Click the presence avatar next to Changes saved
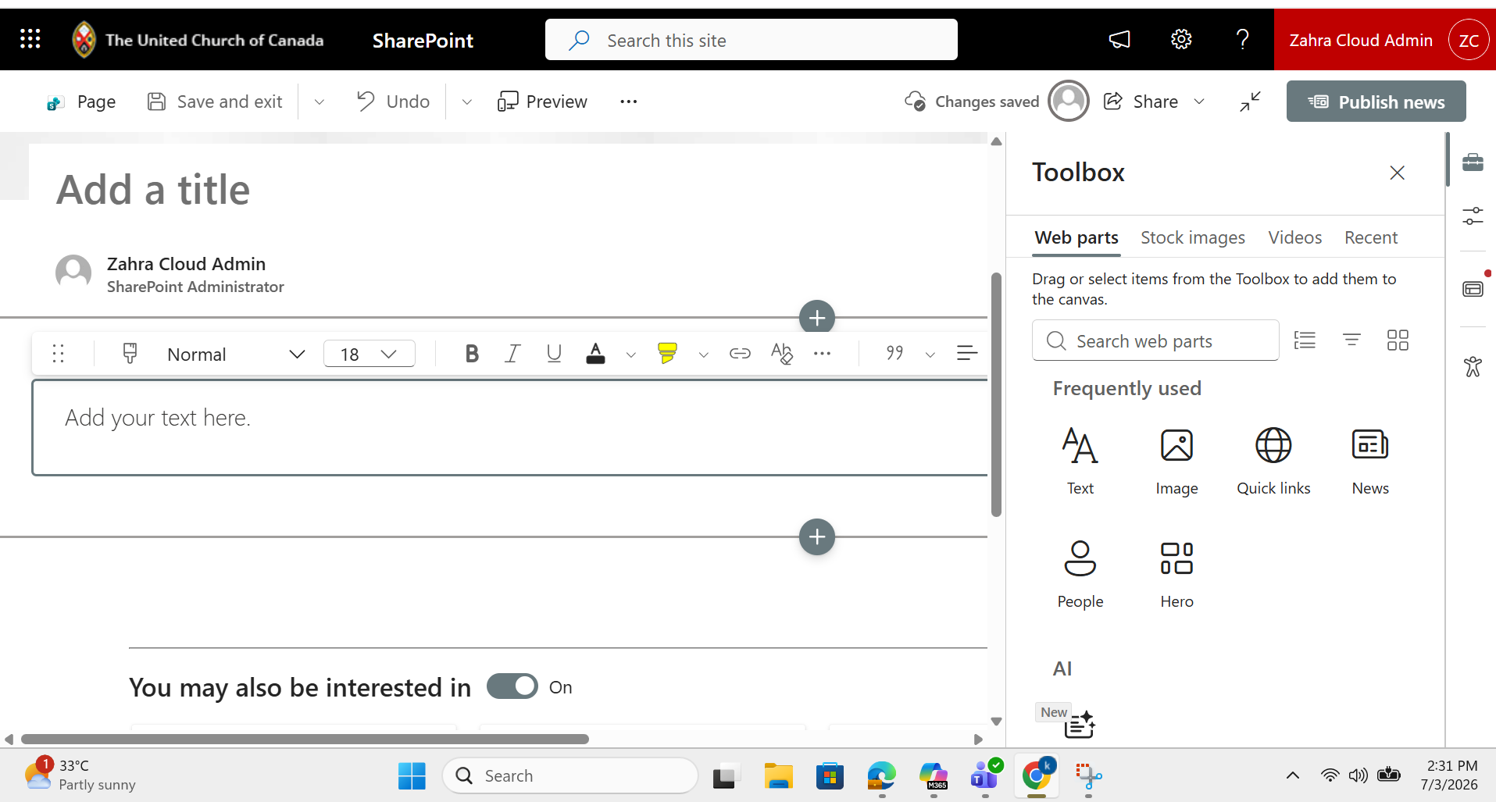 click(x=1069, y=101)
